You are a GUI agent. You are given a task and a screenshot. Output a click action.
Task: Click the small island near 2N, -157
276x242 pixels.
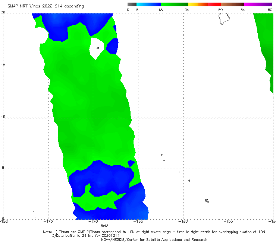click(x=207, y=201)
